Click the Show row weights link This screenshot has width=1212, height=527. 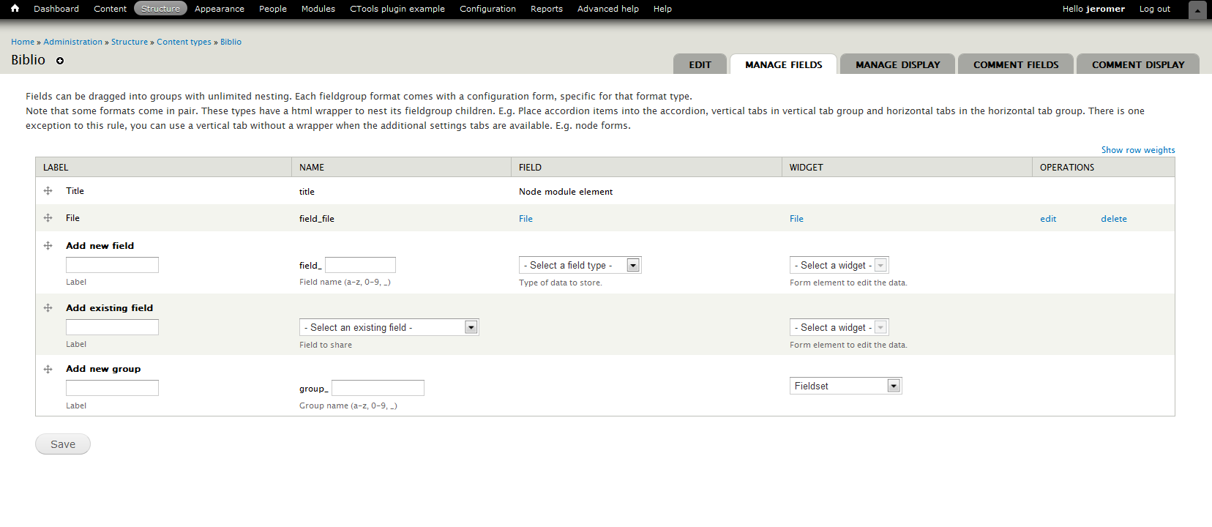tap(1137, 150)
